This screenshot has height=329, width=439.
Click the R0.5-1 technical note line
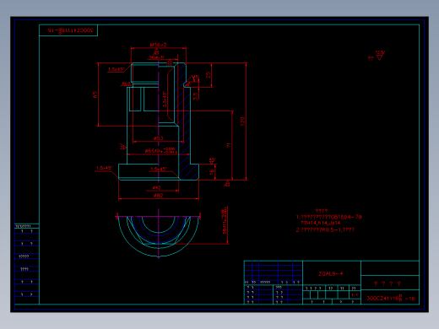click(325, 229)
